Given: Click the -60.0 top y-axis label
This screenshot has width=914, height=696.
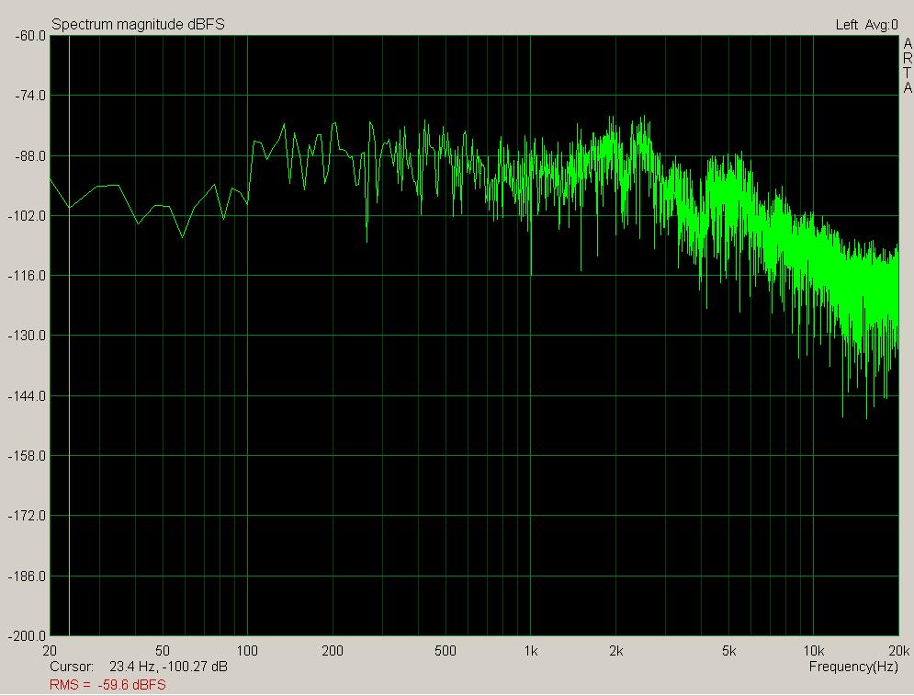Looking at the screenshot, I should pyautogui.click(x=29, y=36).
